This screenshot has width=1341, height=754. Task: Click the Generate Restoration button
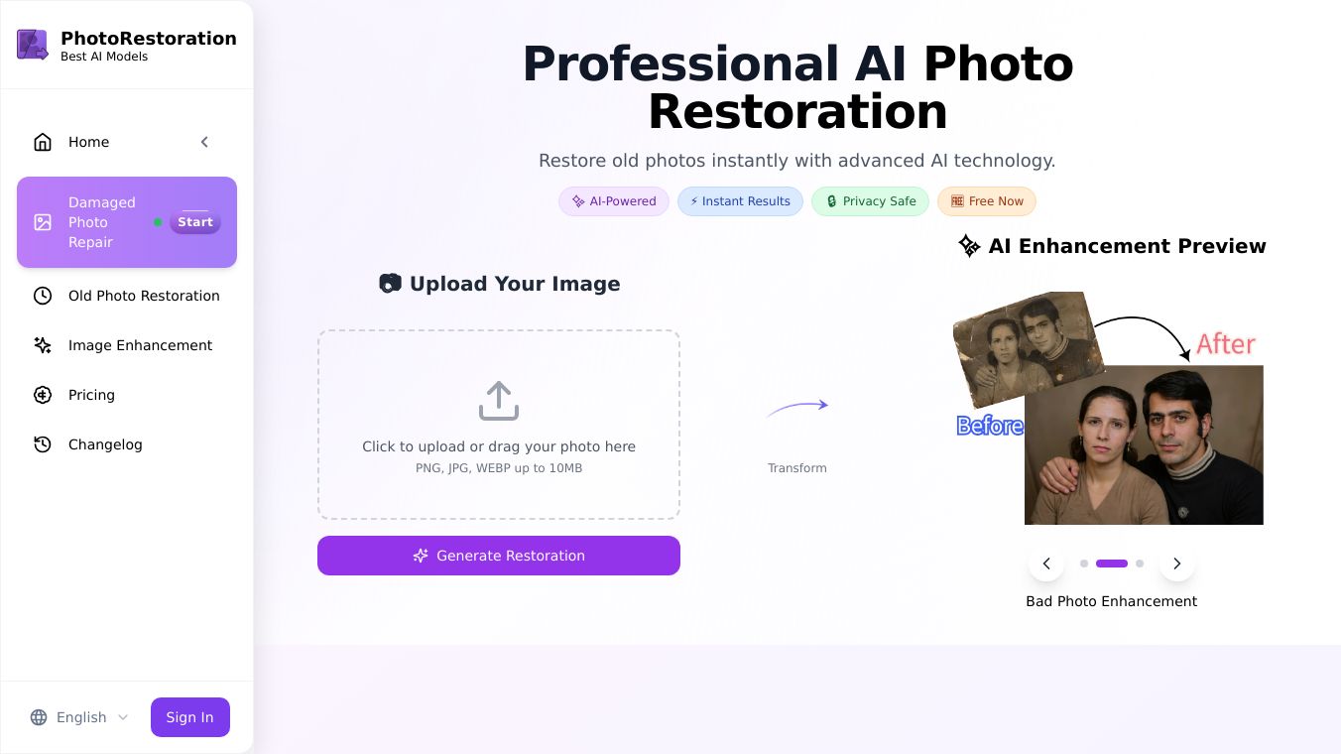point(499,556)
